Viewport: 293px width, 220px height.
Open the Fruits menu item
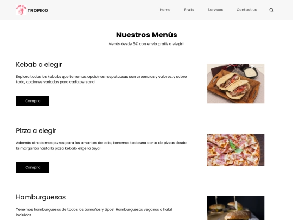click(189, 10)
